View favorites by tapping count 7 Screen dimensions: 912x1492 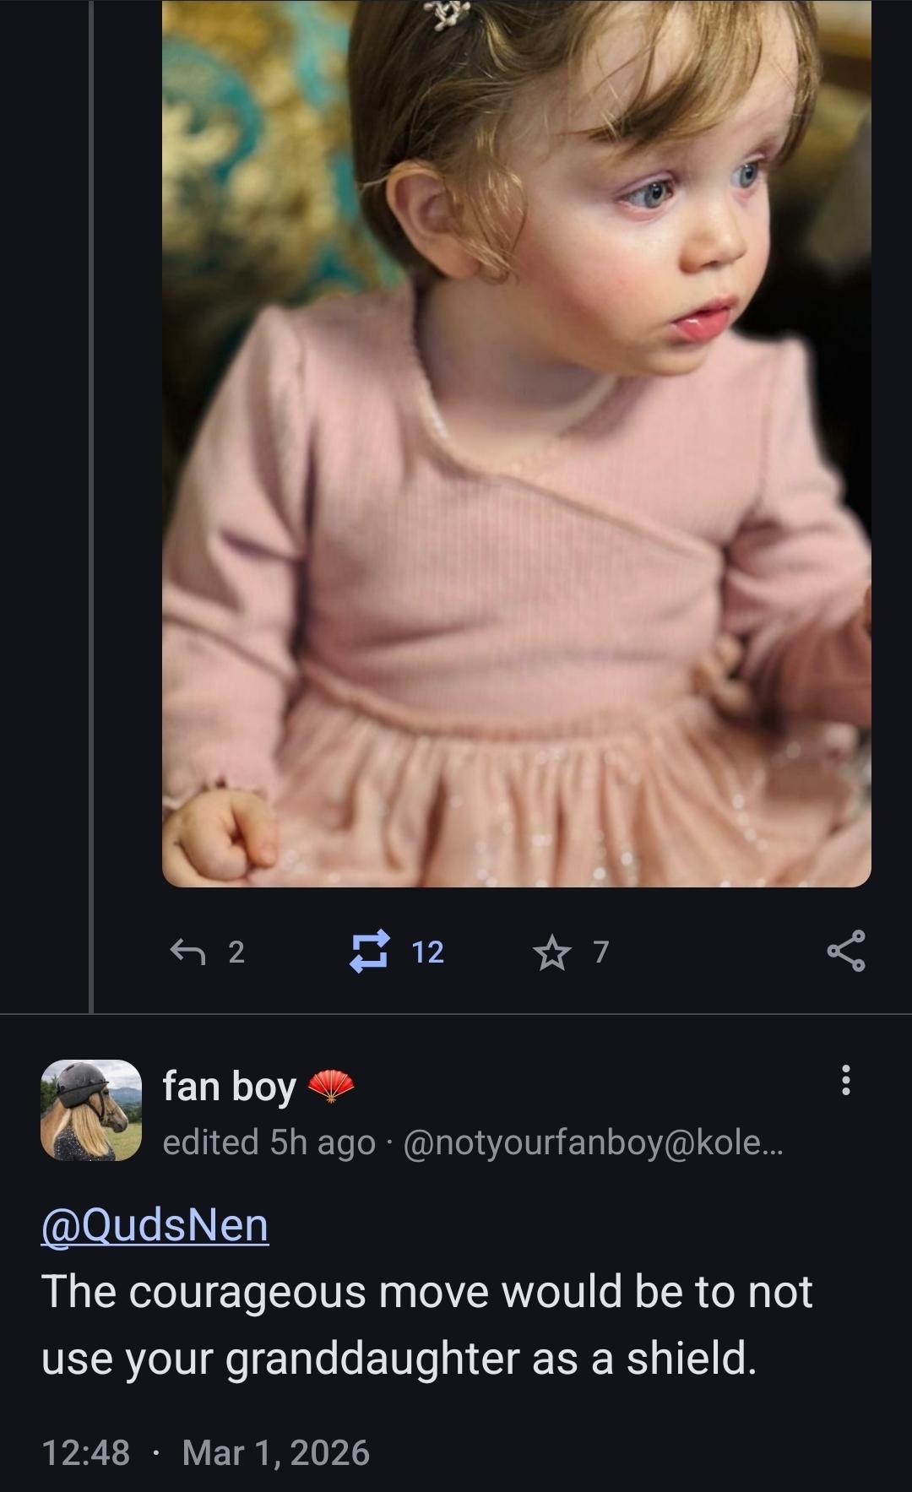click(x=600, y=952)
